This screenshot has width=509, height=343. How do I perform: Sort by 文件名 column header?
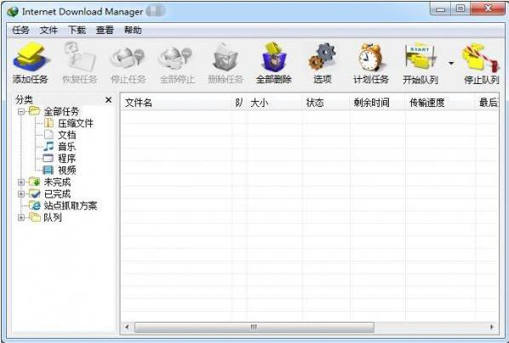(176, 103)
